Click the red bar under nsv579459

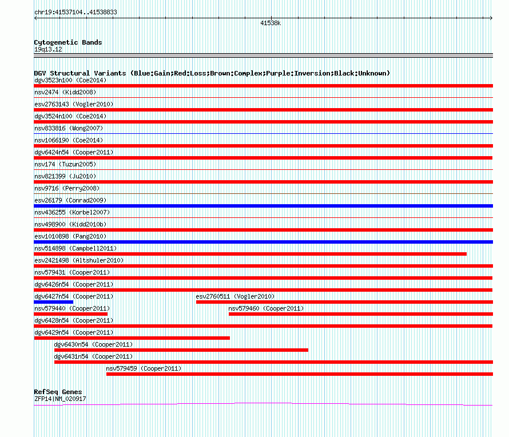pos(300,374)
